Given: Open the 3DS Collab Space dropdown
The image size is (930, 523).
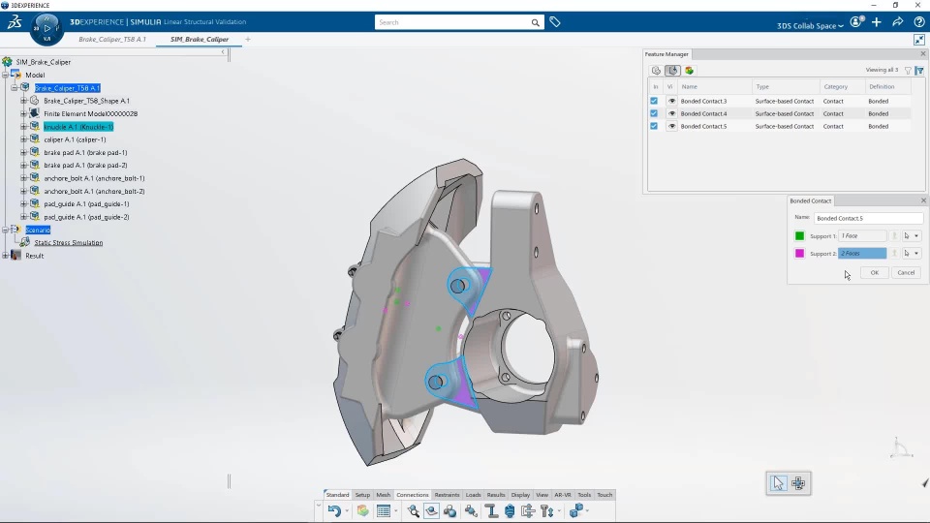Looking at the screenshot, I should [810, 25].
